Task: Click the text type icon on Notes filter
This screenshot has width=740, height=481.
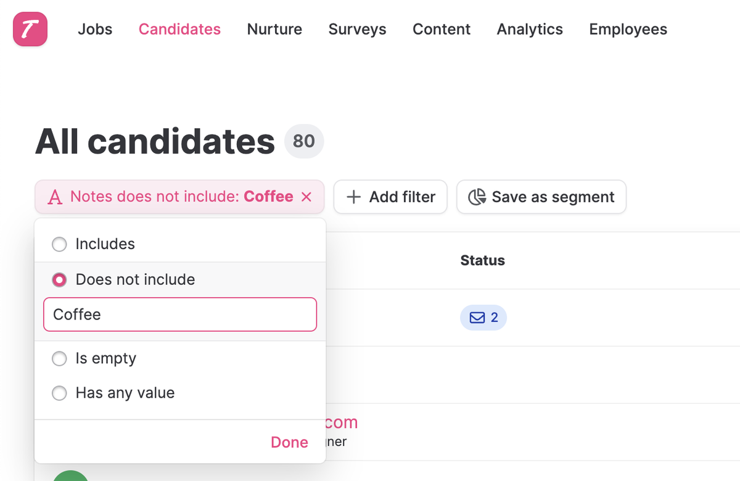Action: [55, 197]
